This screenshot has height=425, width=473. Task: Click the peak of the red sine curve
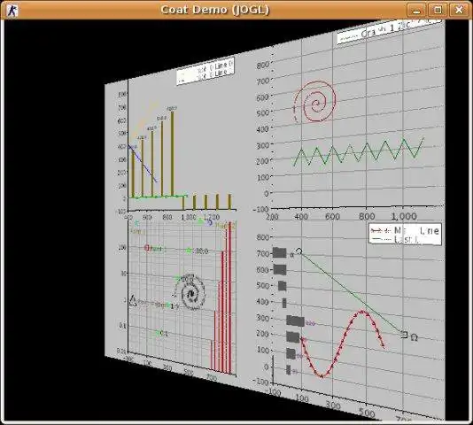point(362,312)
